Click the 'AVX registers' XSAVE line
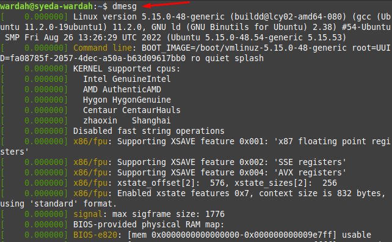 point(173,172)
